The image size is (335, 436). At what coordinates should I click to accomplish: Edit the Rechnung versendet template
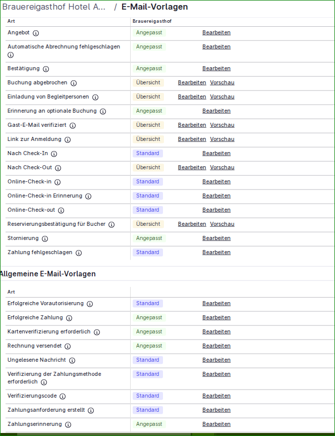[x=216, y=346]
